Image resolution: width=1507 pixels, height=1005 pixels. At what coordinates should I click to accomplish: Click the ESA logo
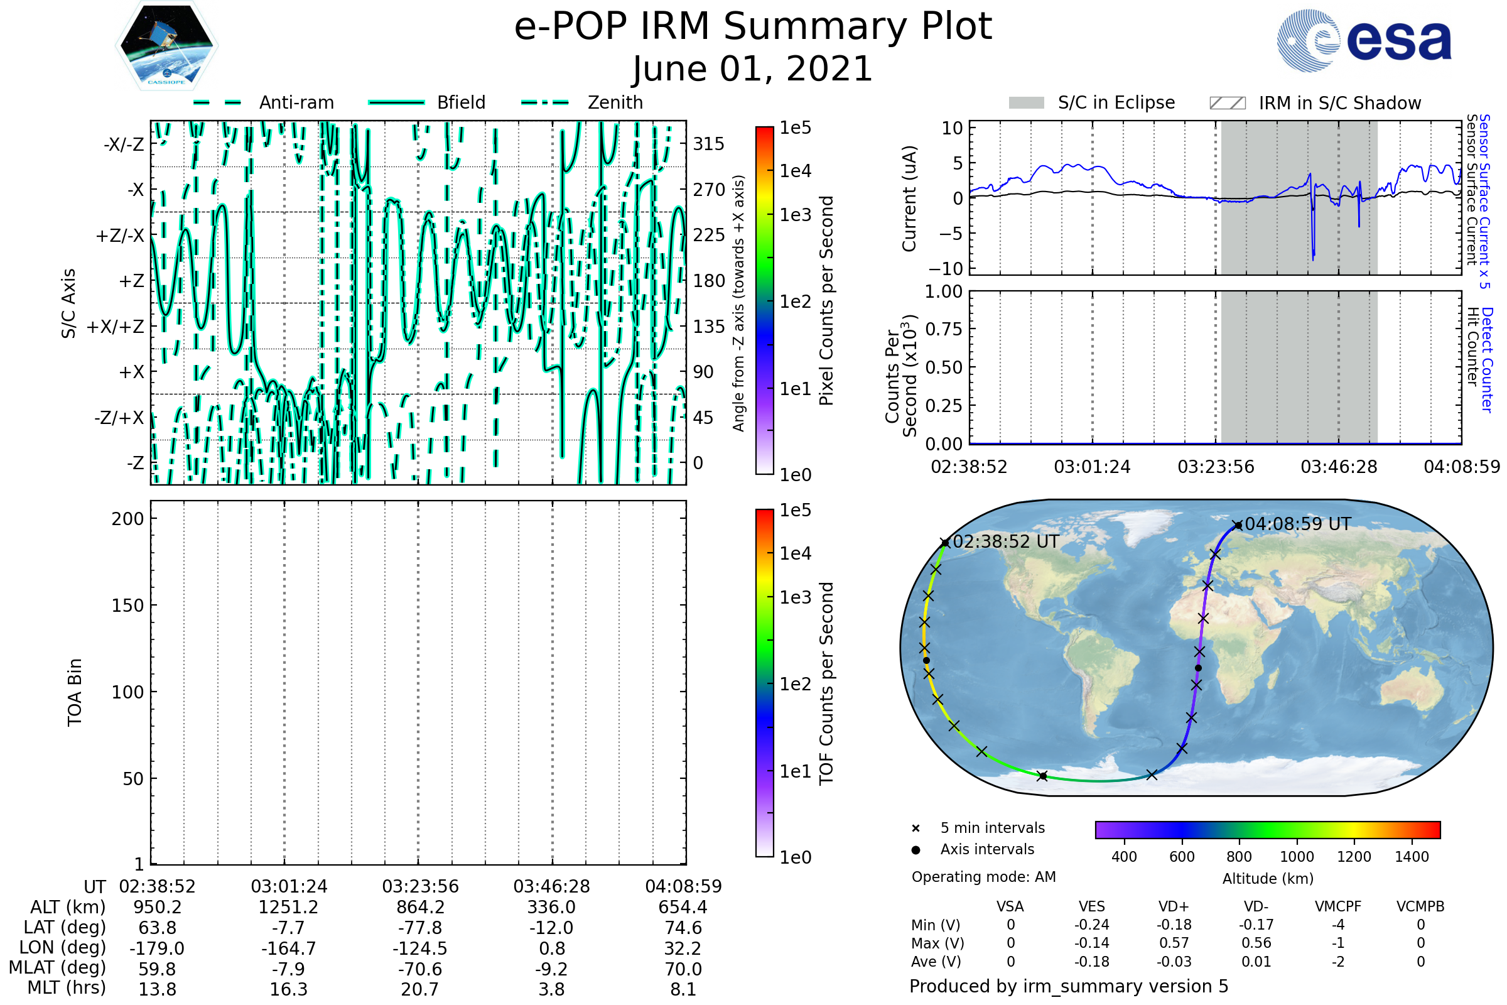(1363, 41)
